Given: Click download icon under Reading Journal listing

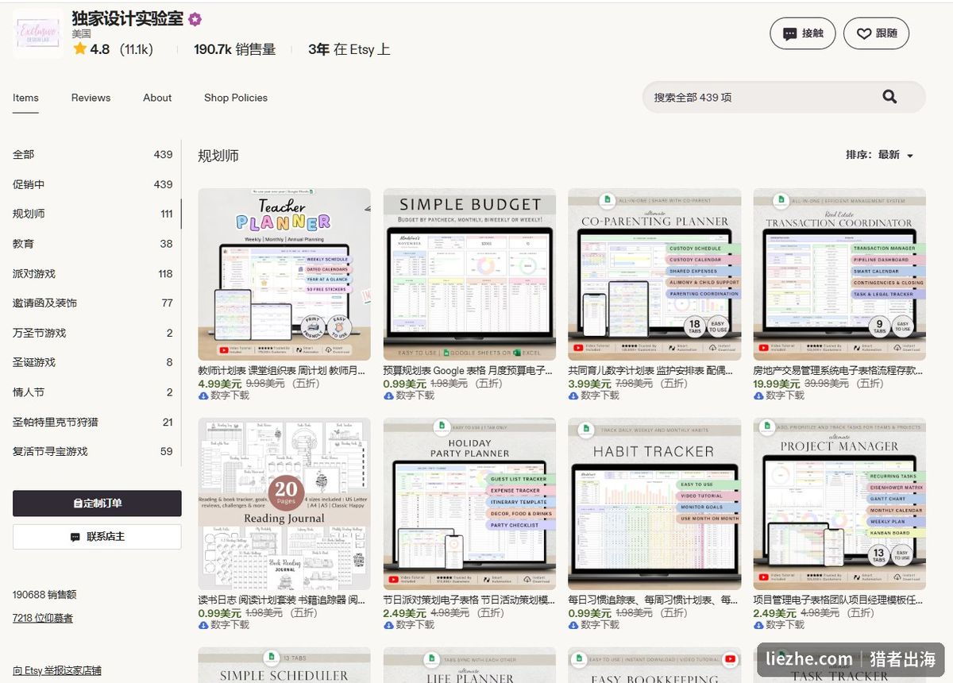Looking at the screenshot, I should [x=203, y=625].
